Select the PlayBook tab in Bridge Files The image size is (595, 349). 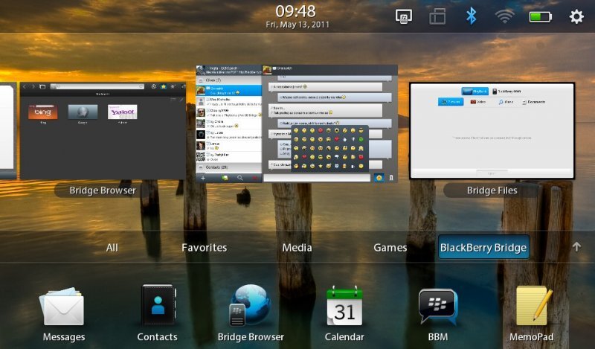pyautogui.click(x=475, y=92)
